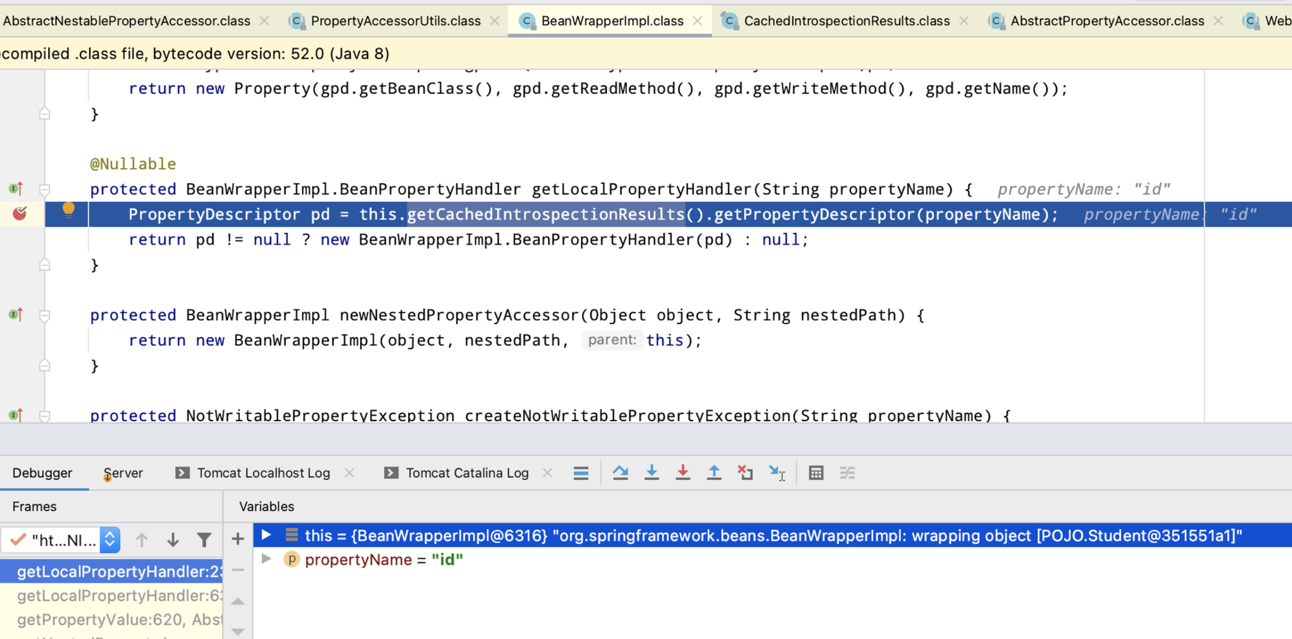Close the AbstractPropertyAccessor.class tab
1292x639 pixels.
click(1218, 21)
